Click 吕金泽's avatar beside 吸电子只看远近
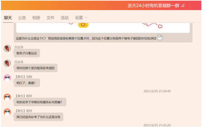This screenshot has height=127, width=202. click(7, 48)
